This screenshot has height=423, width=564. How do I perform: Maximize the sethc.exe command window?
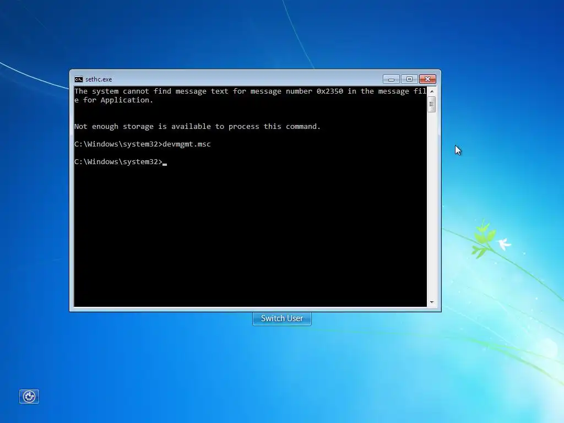[x=409, y=79]
